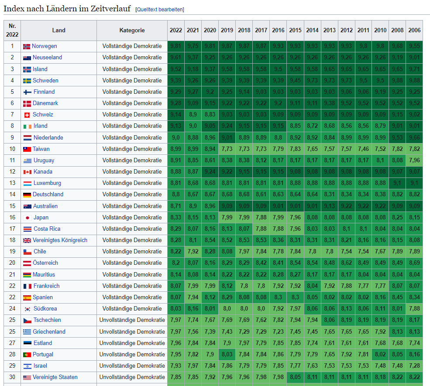This screenshot has width=430, height=386.
Task: Select Griechenland's Unvollständige Demokratie cell
Action: 132,332
